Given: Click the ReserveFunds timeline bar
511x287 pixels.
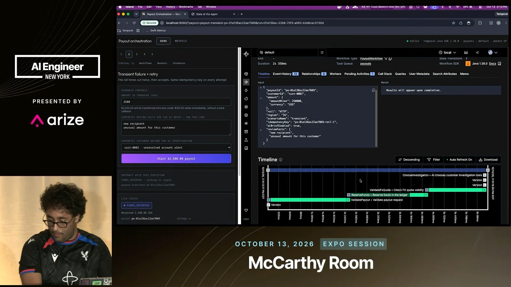Looking at the screenshot, I should 387,195.
